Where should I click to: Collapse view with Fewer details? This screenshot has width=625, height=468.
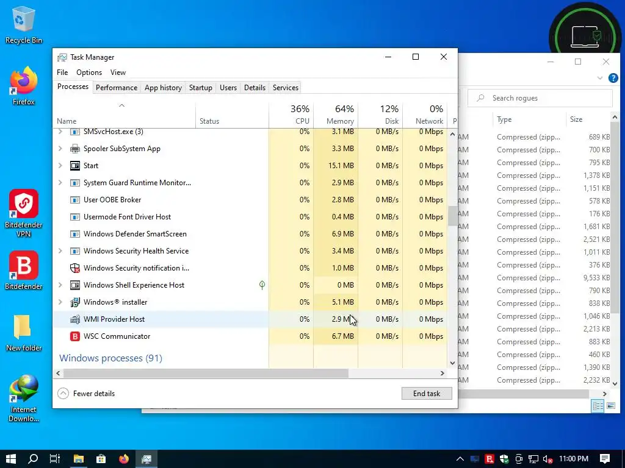(87, 394)
